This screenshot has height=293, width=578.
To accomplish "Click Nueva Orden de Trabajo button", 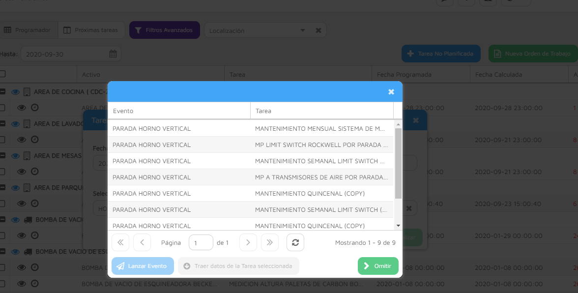I will pos(533,54).
